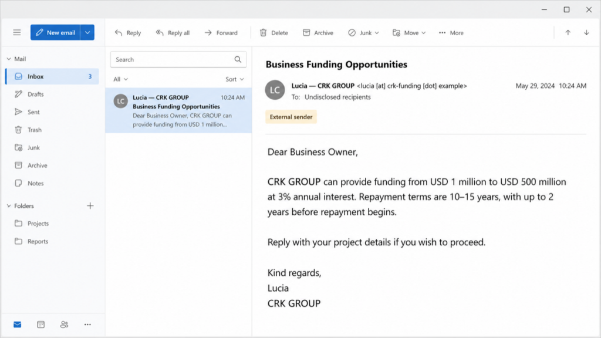Open the Sort dropdown
Image resolution: width=601 pixels, height=338 pixels.
coord(235,79)
